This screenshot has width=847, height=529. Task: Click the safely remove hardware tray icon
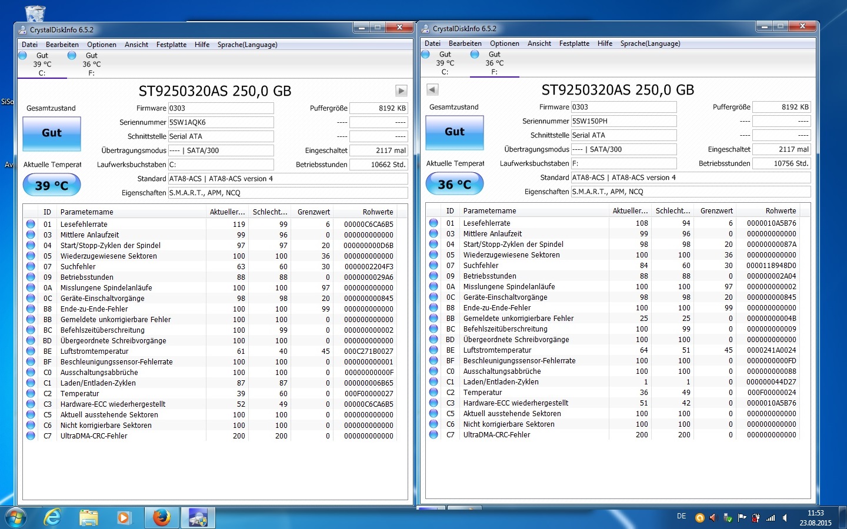point(728,518)
